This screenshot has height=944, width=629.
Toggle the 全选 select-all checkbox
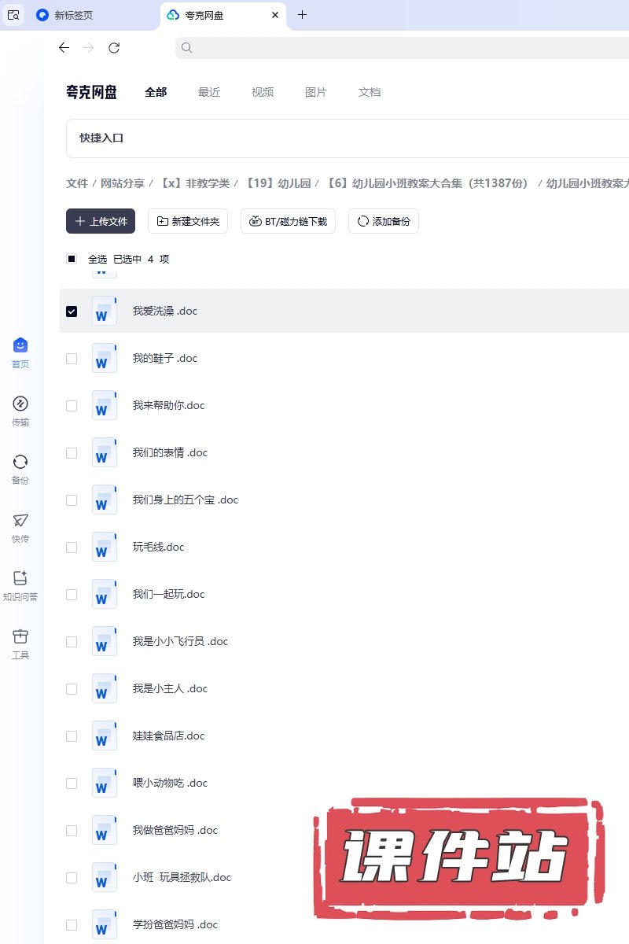pyautogui.click(x=72, y=259)
